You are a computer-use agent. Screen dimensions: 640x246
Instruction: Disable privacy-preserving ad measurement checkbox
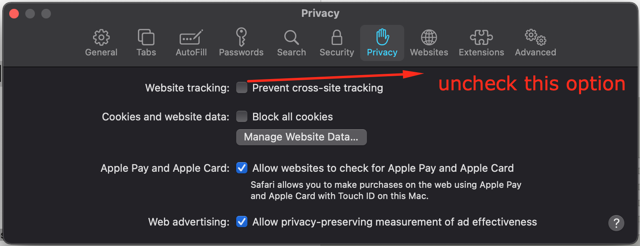[242, 222]
